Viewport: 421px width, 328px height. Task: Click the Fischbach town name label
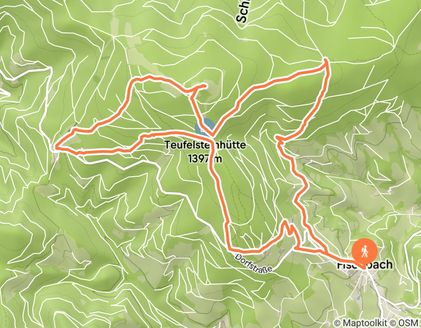click(365, 265)
